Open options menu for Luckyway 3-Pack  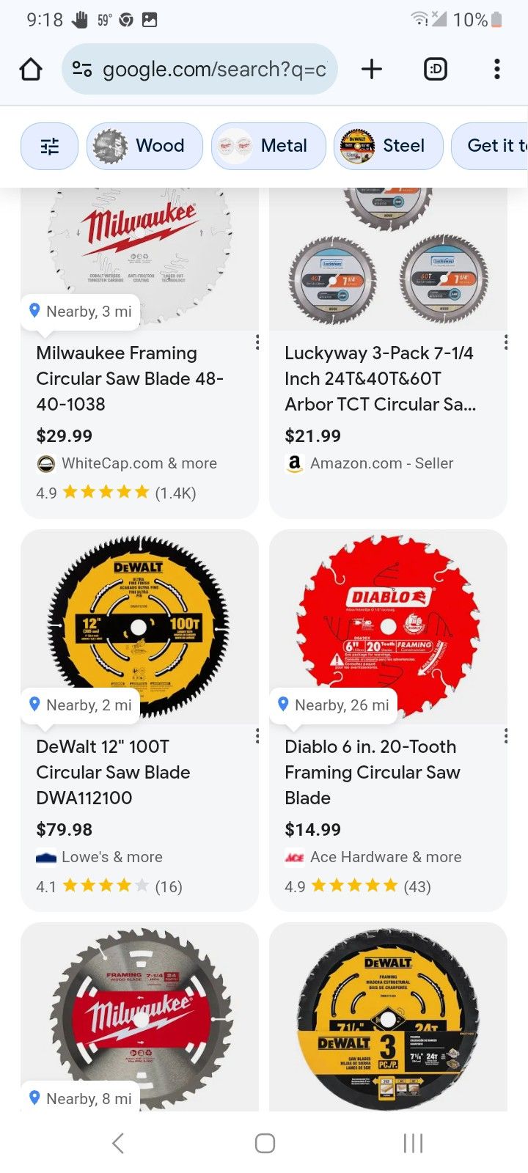506,342
